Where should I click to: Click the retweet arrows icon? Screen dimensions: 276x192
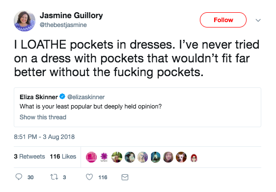pos(54,177)
